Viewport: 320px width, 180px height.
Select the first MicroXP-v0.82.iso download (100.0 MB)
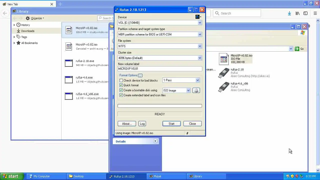point(85,30)
